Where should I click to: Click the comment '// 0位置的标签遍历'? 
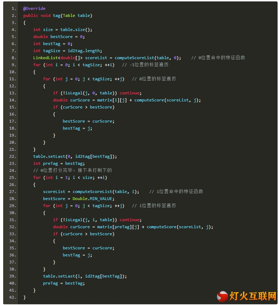[x=154, y=79]
